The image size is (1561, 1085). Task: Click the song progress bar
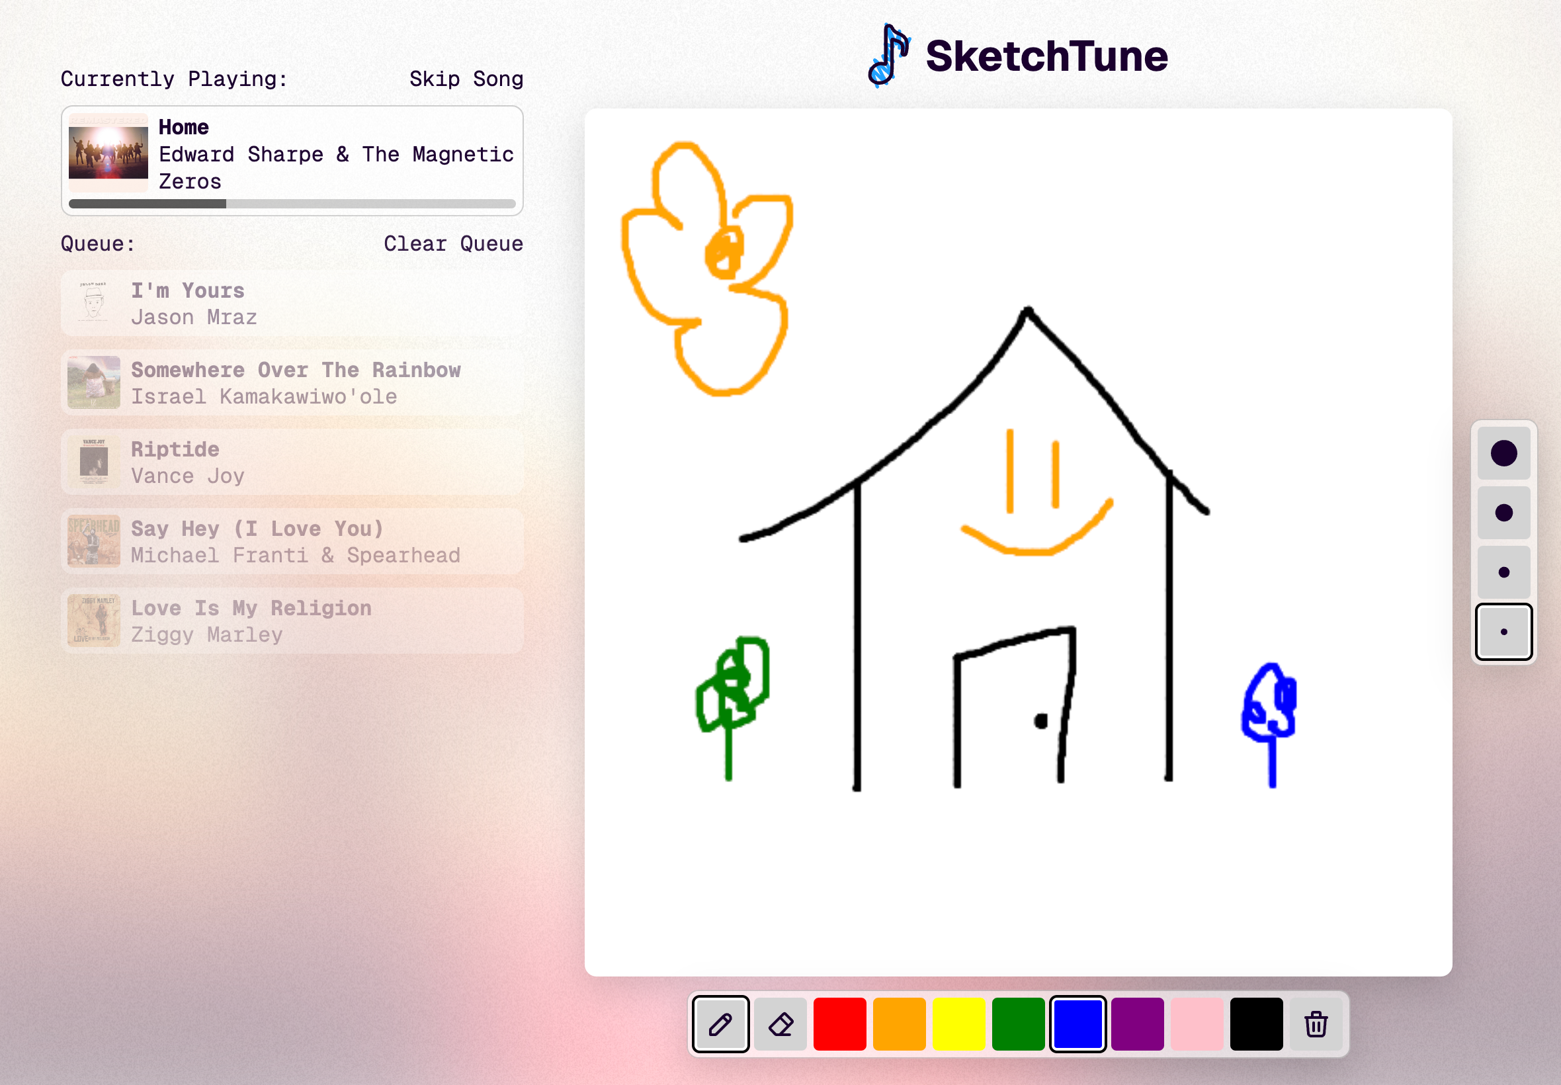292,204
